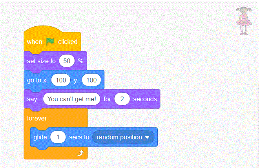Click the "You can't get me!" text field
Image resolution: width=259 pixels, height=168 pixels.
72,99
